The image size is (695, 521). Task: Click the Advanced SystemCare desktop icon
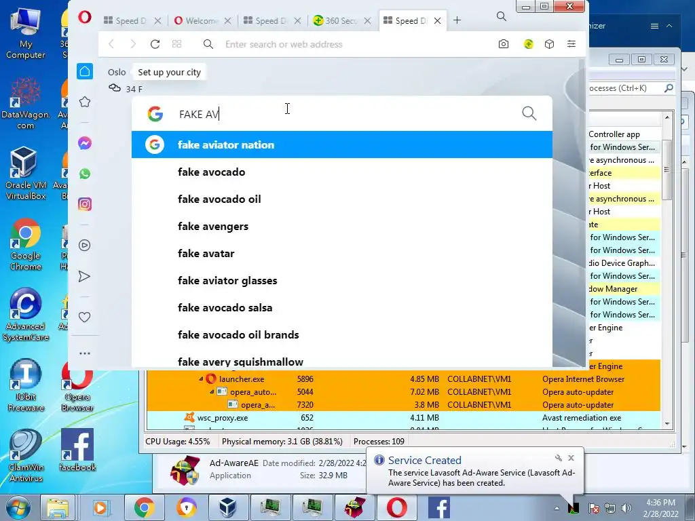[x=25, y=315]
